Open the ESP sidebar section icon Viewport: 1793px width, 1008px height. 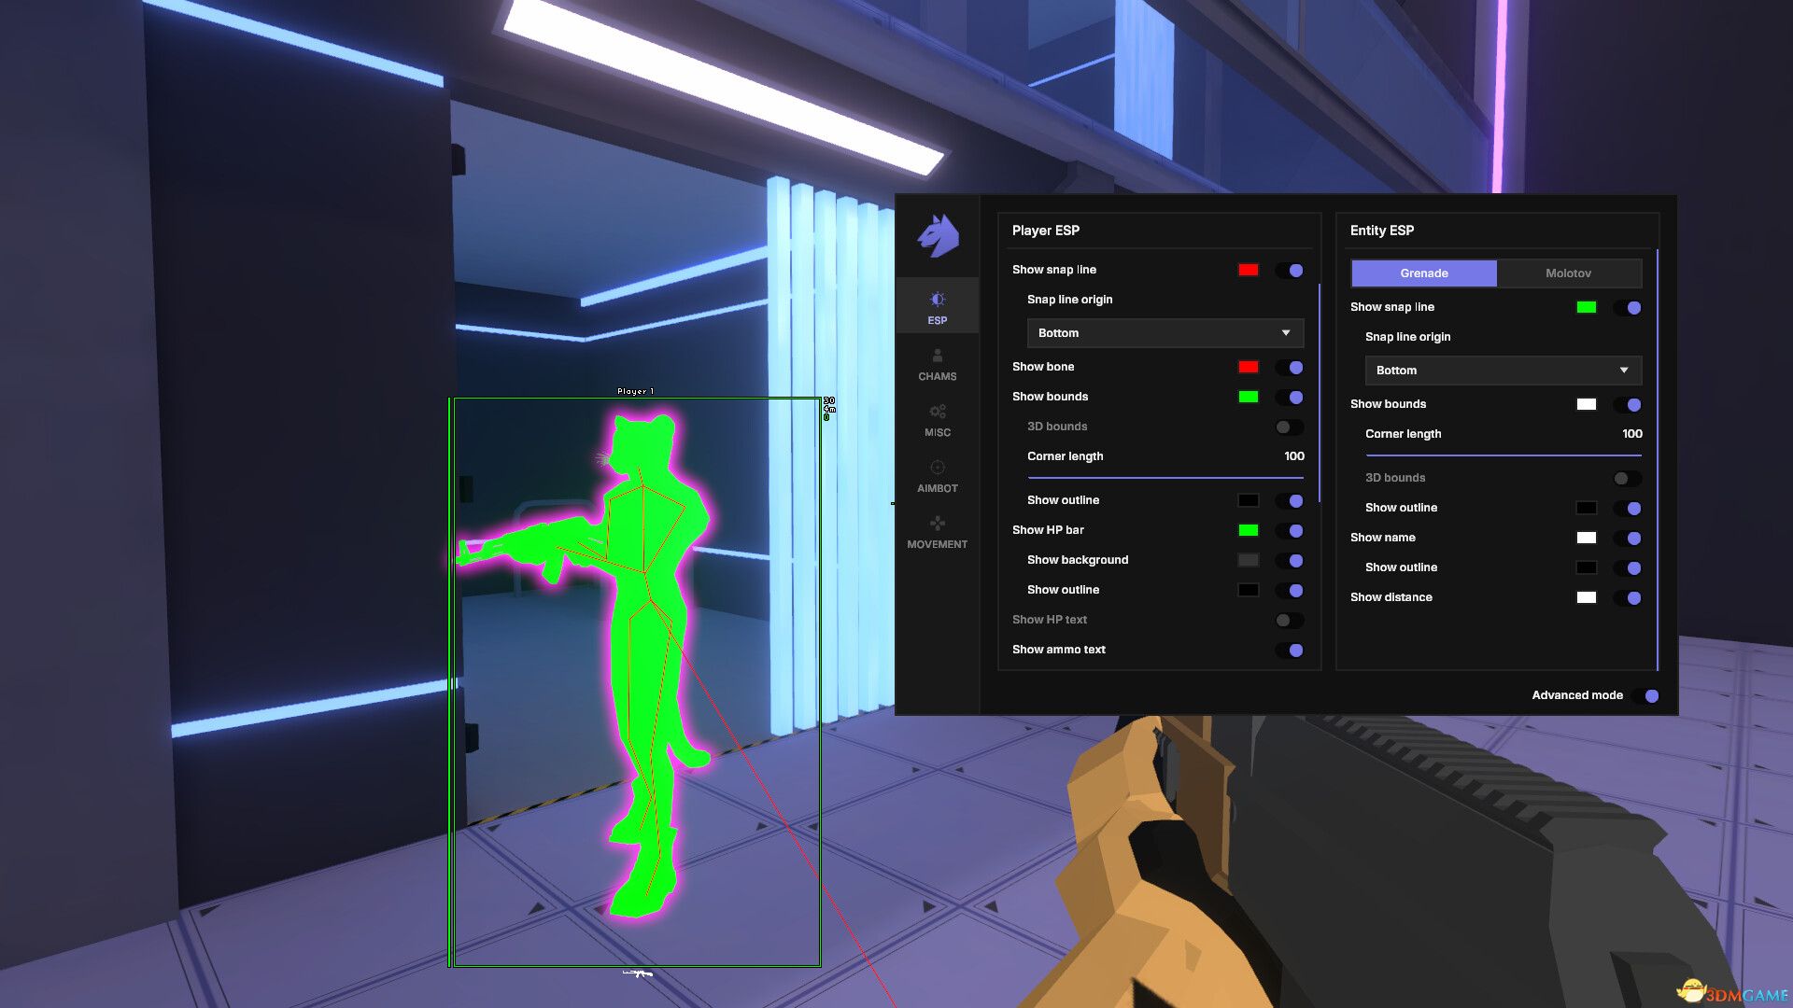pyautogui.click(x=938, y=300)
